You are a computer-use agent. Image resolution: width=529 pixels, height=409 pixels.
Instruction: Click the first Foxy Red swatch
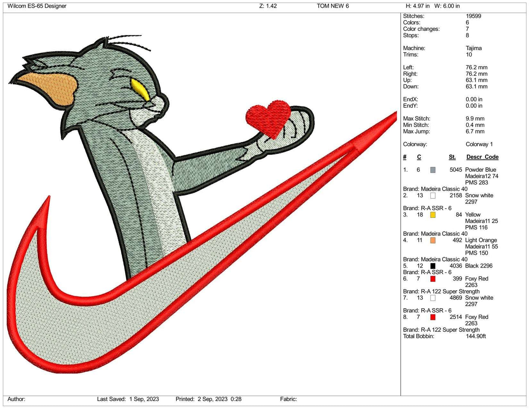click(432, 279)
